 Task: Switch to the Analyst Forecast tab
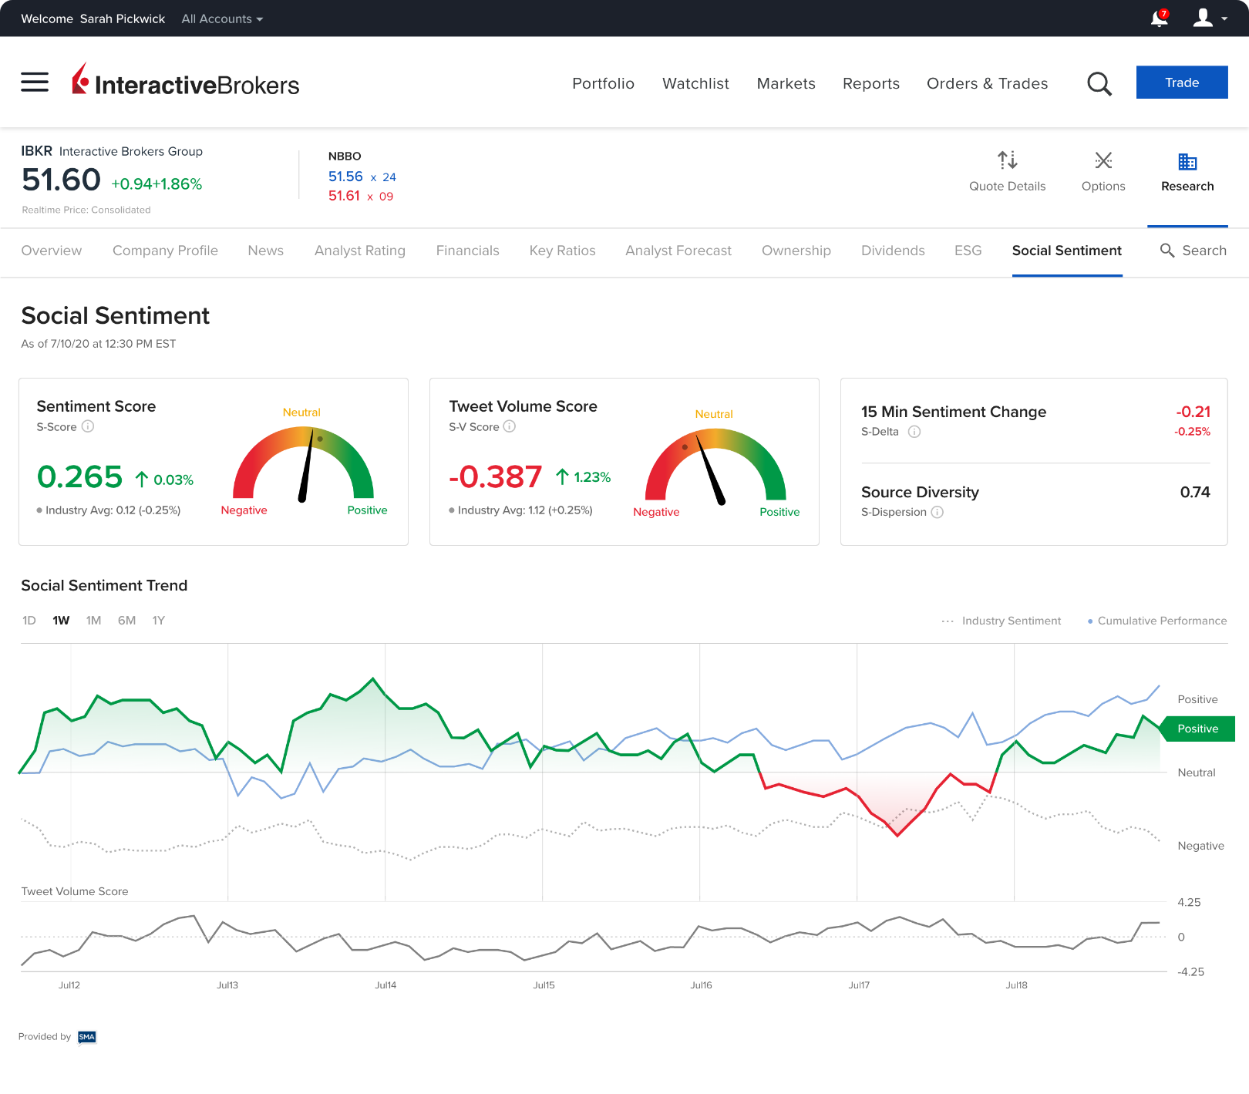(x=678, y=251)
